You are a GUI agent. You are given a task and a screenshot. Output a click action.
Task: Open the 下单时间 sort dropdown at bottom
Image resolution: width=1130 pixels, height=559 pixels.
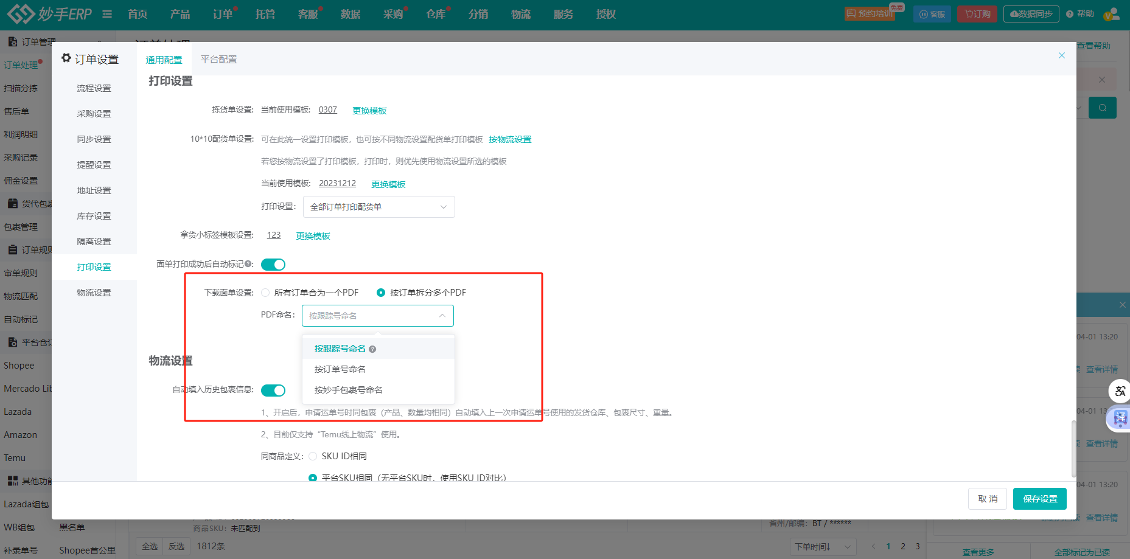pyautogui.click(x=823, y=547)
